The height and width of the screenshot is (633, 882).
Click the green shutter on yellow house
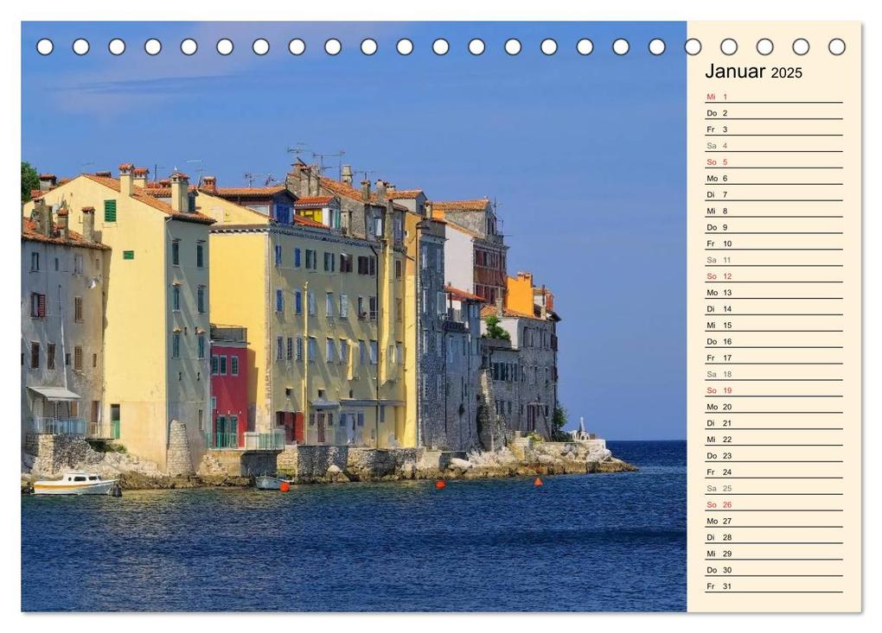tap(110, 211)
